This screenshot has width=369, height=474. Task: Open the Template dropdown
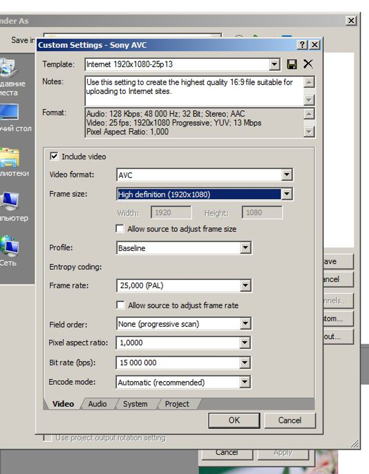pyautogui.click(x=274, y=64)
